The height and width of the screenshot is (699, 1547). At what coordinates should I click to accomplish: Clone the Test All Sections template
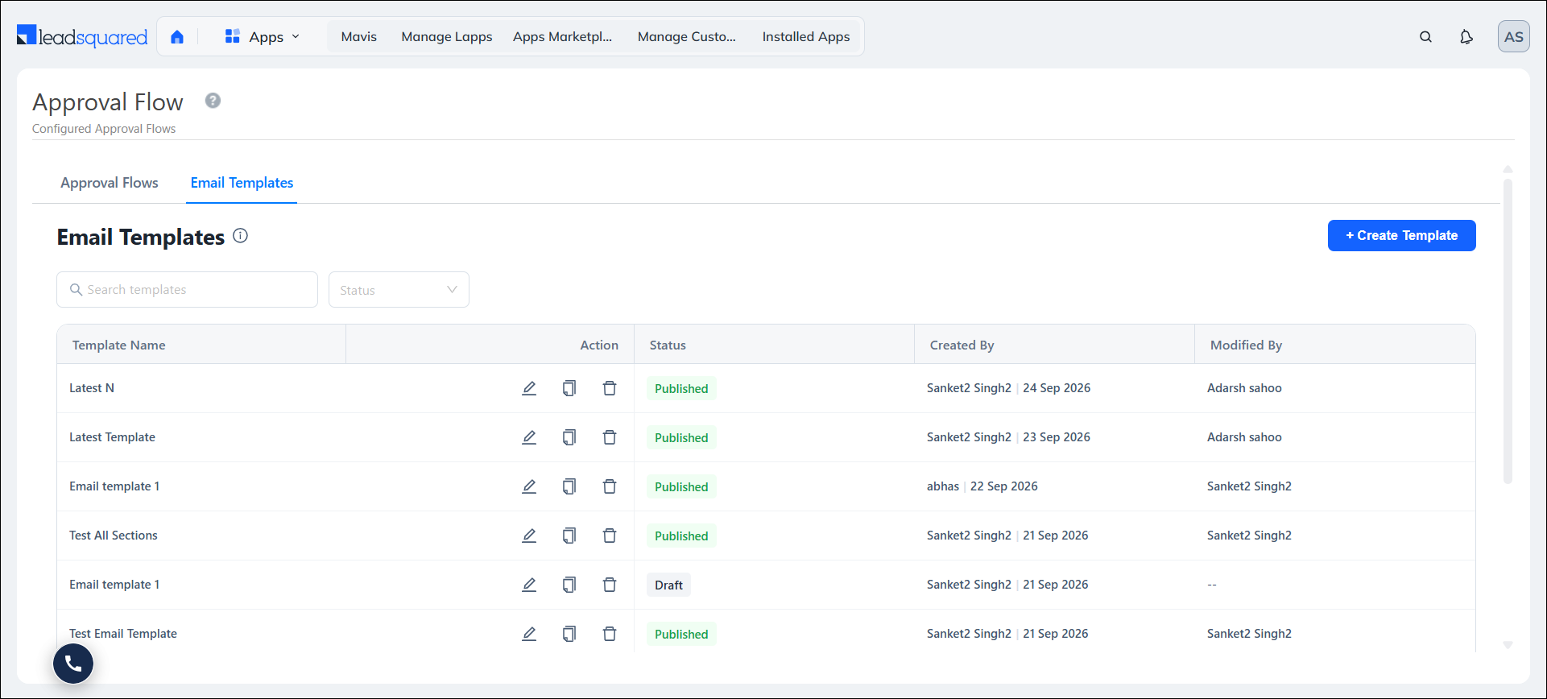[x=569, y=536]
